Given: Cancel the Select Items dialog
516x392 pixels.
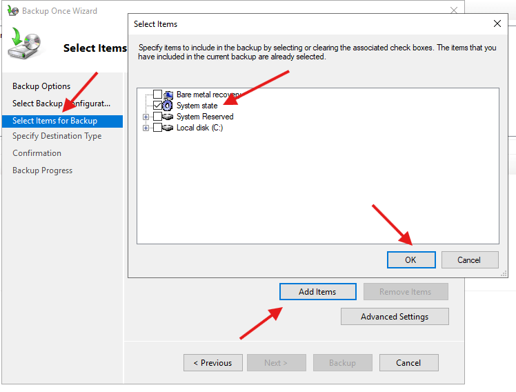Looking at the screenshot, I should coord(469,259).
